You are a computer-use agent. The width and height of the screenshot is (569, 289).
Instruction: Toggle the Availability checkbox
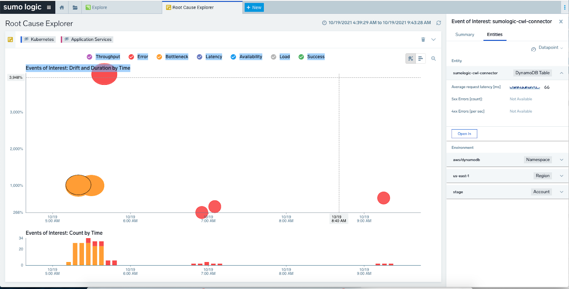coord(233,57)
